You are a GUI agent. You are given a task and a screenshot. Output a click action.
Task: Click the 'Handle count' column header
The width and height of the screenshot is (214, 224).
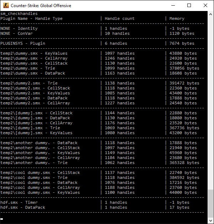click(x=119, y=18)
